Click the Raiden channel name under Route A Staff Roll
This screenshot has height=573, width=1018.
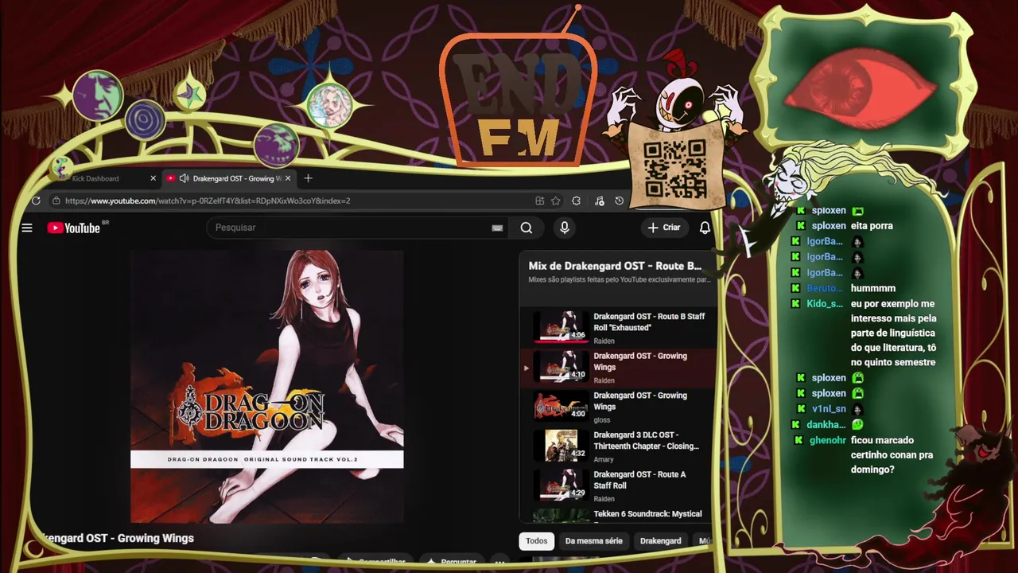point(604,499)
